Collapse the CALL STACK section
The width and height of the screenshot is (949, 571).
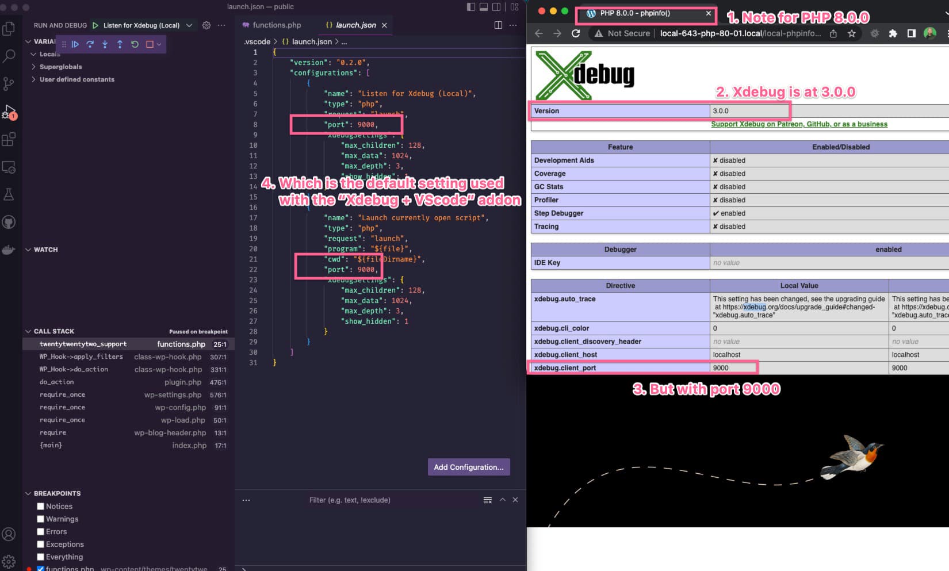[28, 331]
